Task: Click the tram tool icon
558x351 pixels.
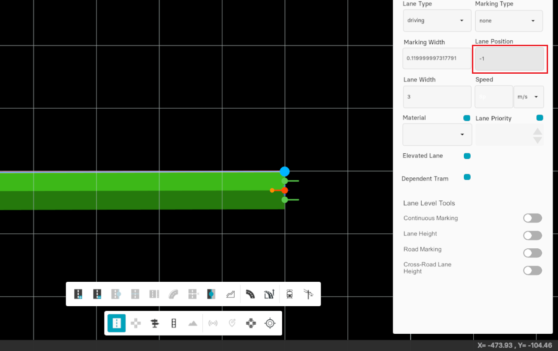Action: click(289, 294)
